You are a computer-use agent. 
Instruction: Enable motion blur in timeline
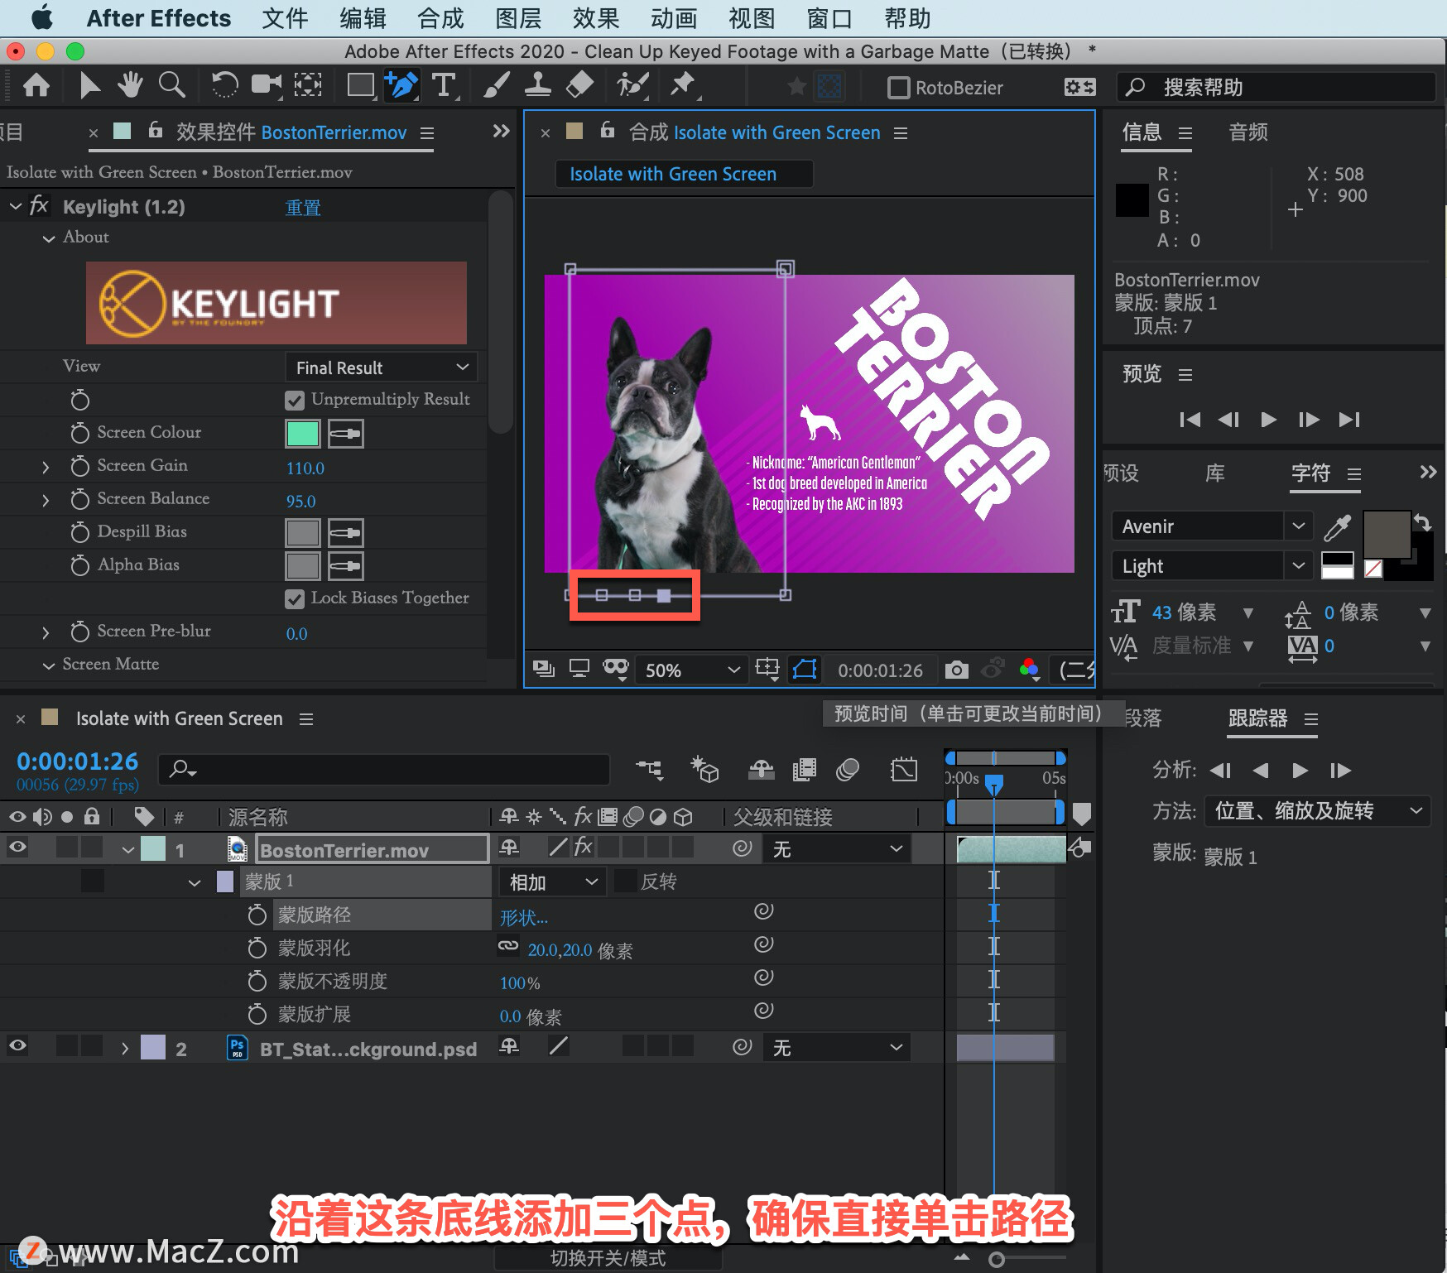(x=848, y=770)
